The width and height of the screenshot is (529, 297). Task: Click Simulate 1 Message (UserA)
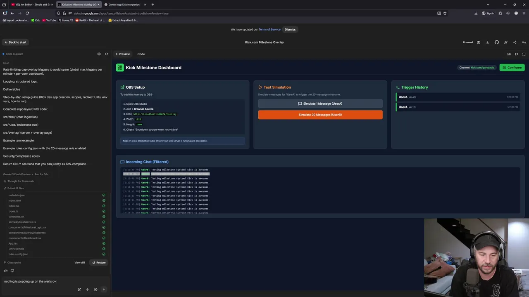(x=320, y=104)
